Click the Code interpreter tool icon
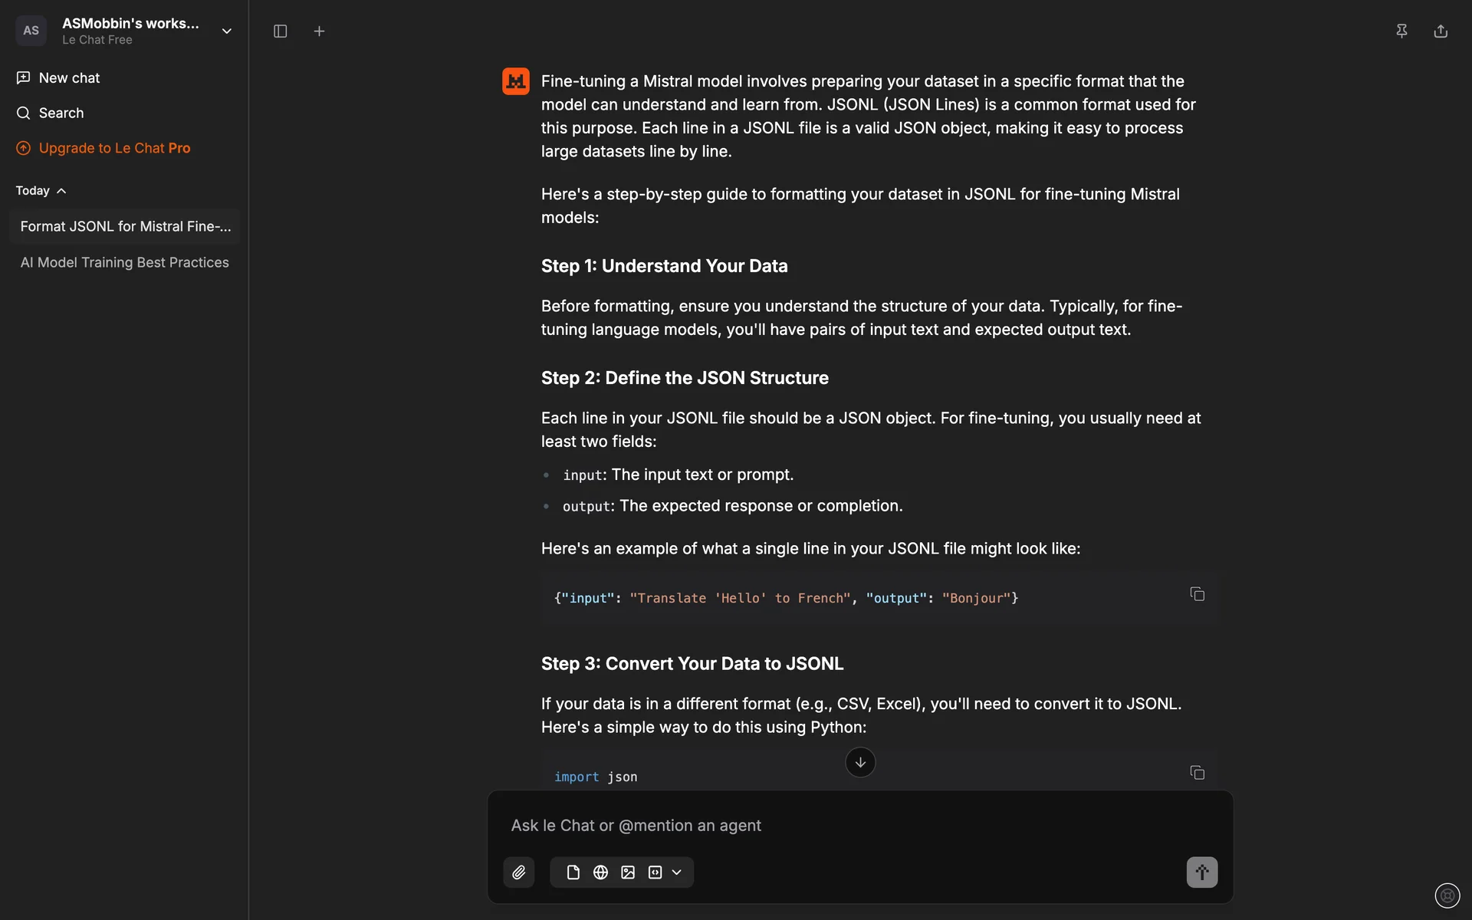 [655, 872]
